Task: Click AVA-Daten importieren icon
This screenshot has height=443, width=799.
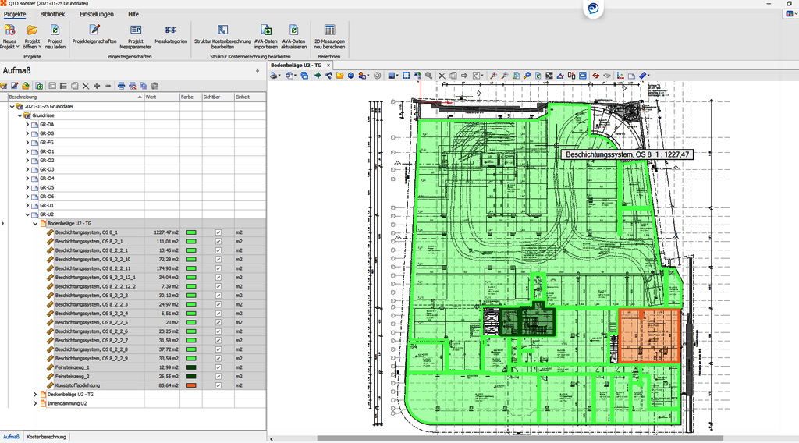Action: click(x=266, y=30)
